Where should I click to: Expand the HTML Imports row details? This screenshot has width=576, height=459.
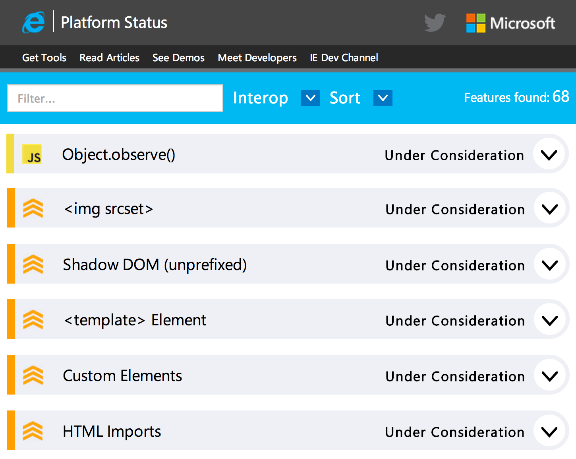click(x=549, y=431)
